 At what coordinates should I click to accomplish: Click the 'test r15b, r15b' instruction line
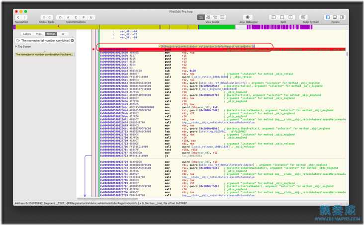click(x=150, y=150)
